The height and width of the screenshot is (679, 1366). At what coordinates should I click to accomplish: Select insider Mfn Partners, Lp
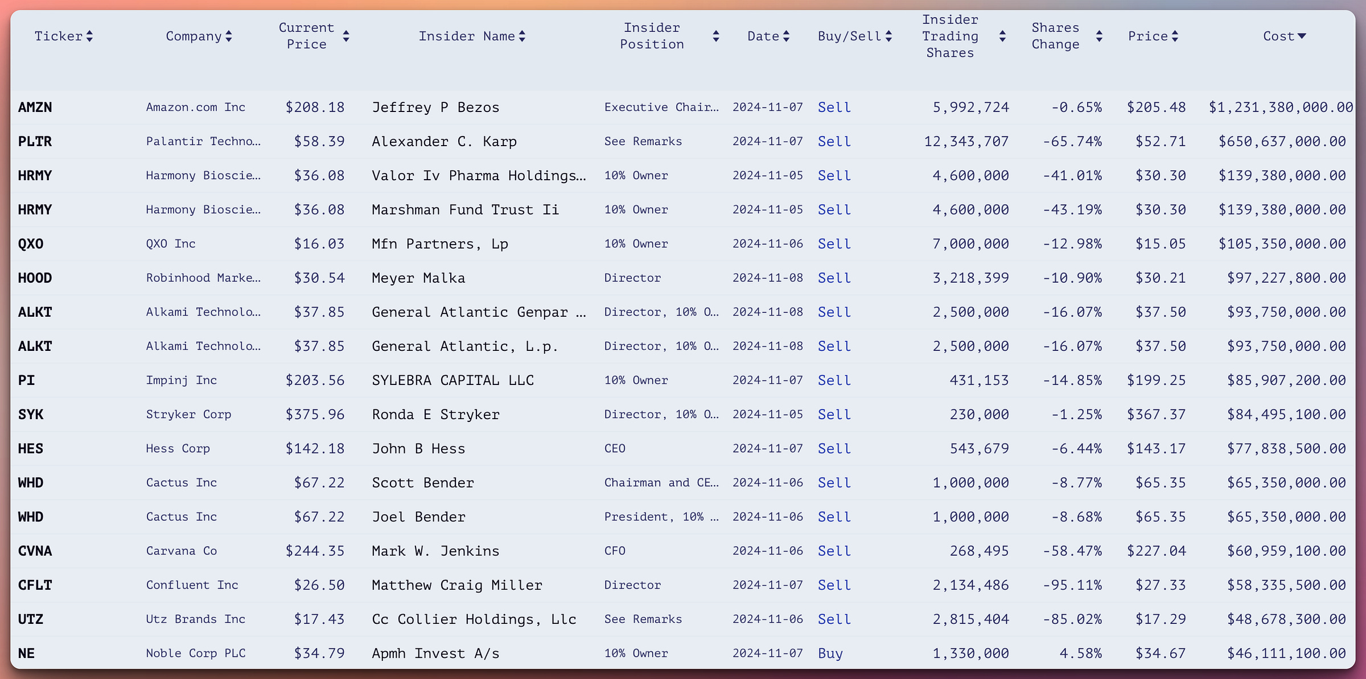point(440,244)
